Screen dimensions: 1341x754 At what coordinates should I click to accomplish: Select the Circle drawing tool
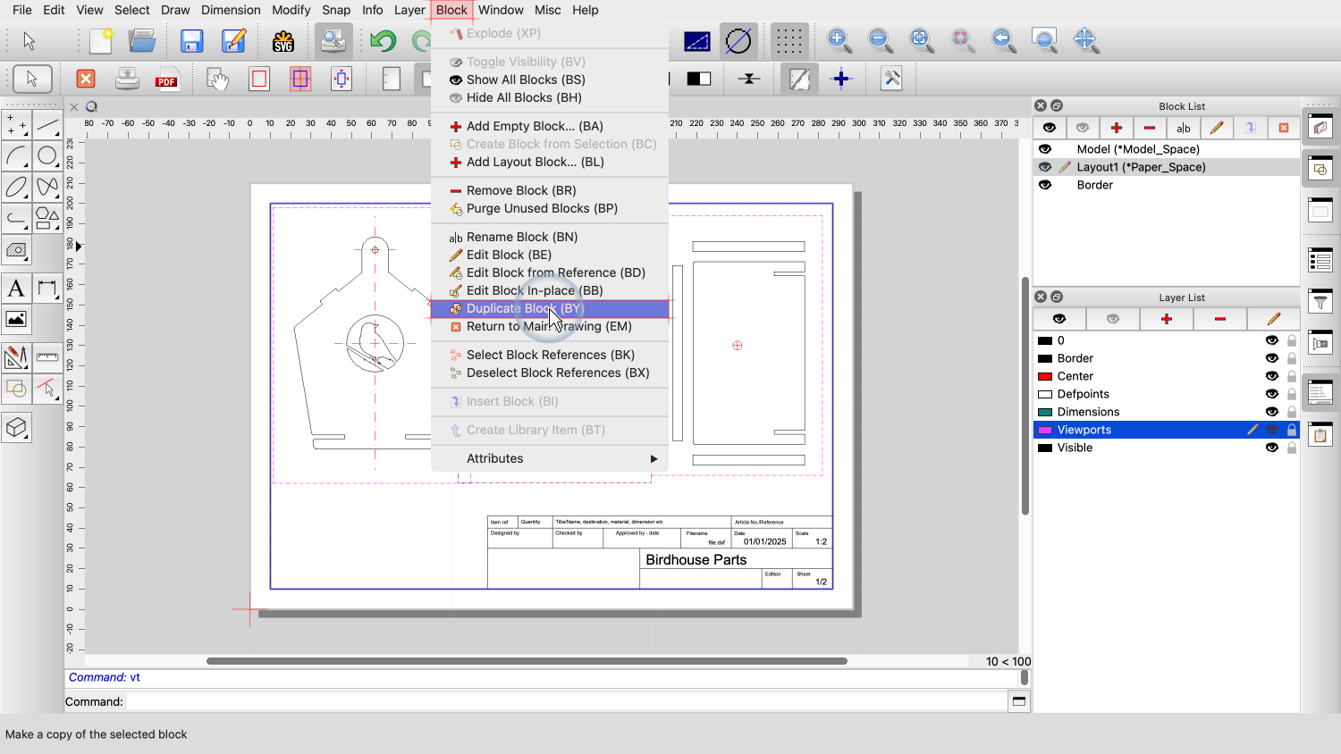[x=47, y=156]
